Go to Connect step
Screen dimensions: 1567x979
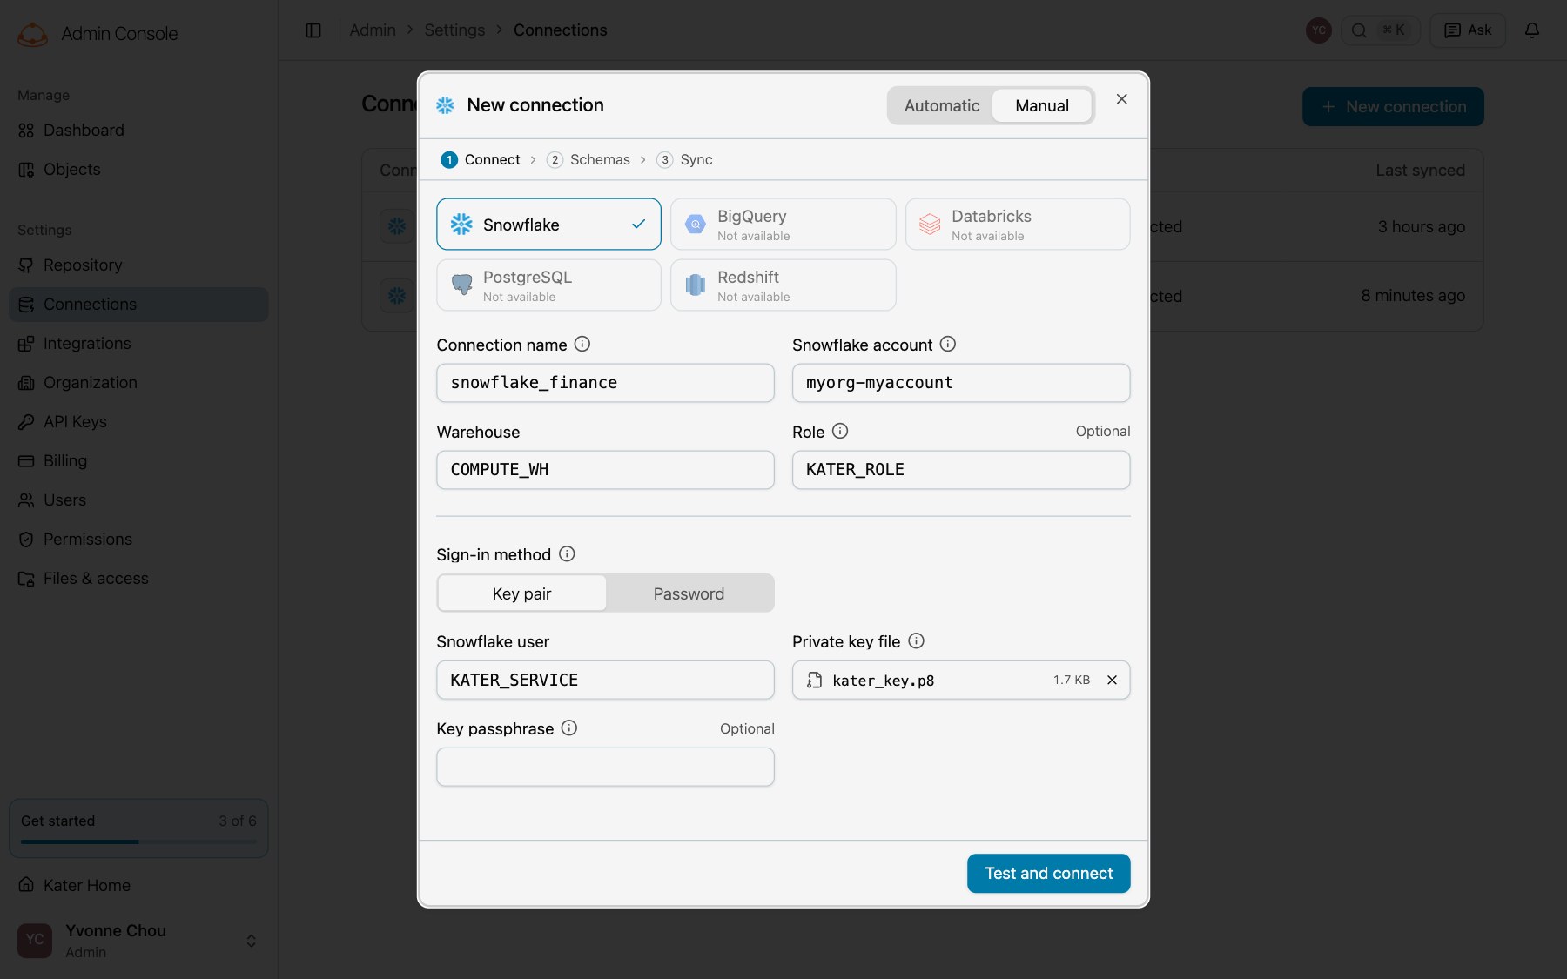481,160
